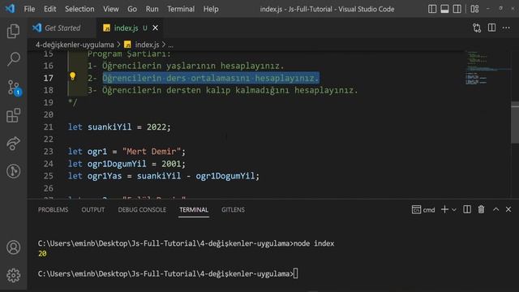Click line number 17 in the gutter
This screenshot has width=519, height=292.
tap(49, 78)
